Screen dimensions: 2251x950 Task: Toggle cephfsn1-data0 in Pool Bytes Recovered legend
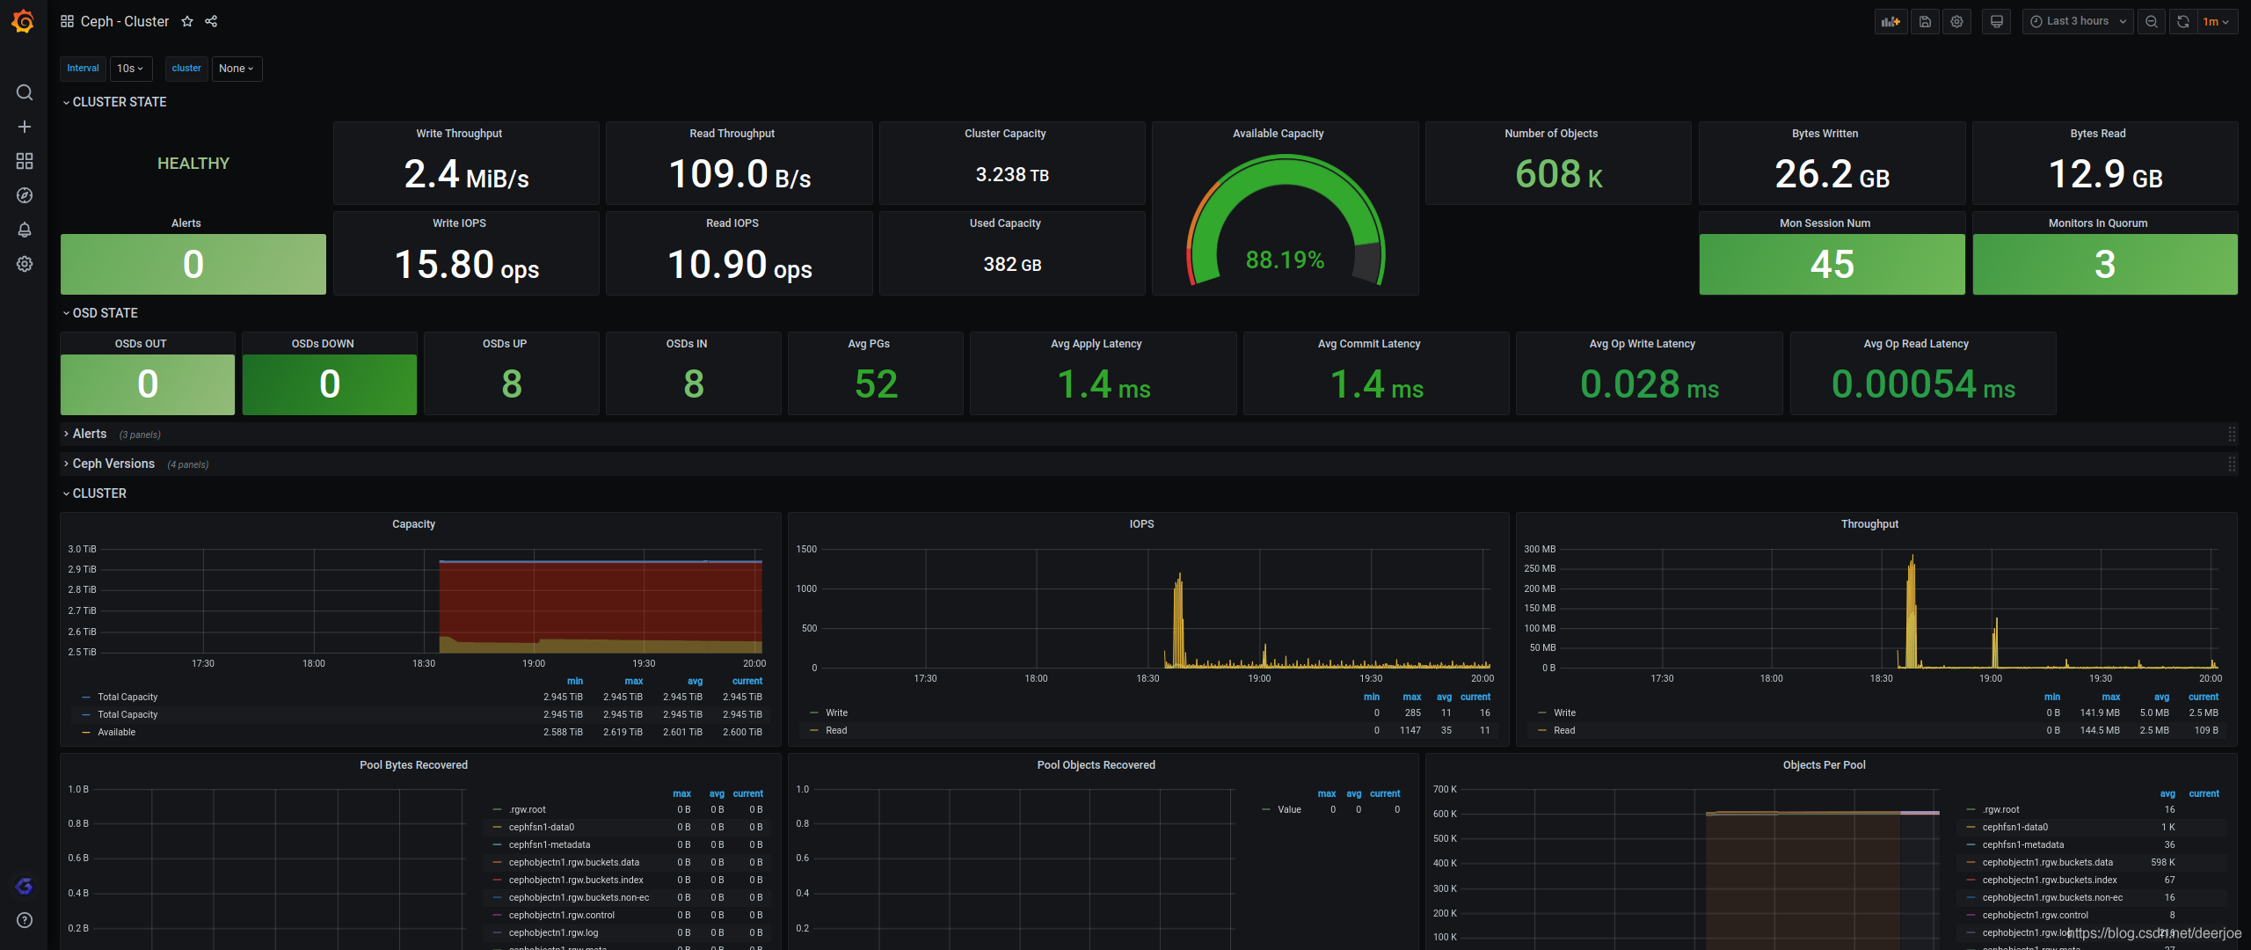coord(542,827)
